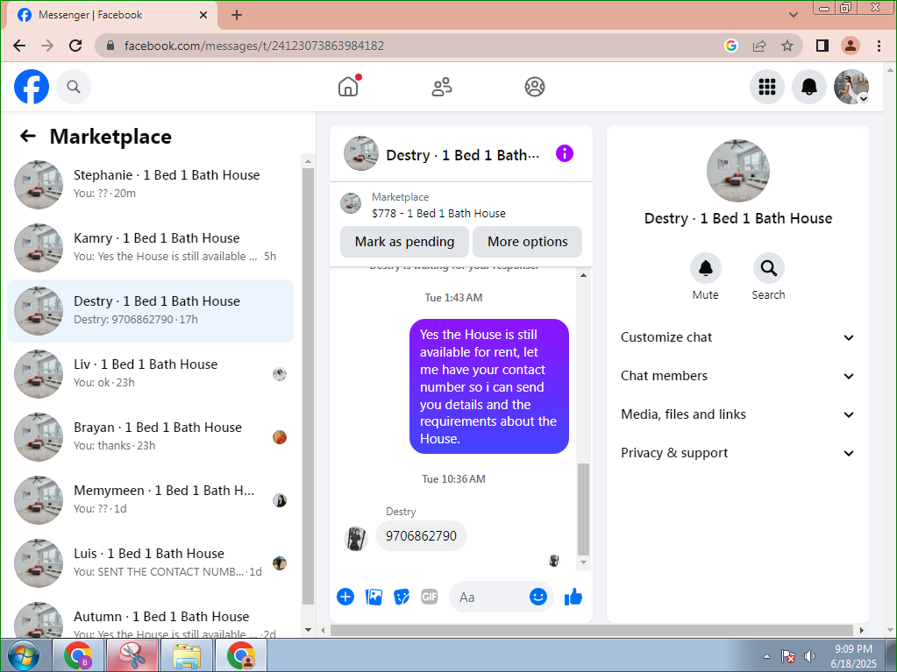Viewport: 897px width, 672px height.
Task: Open more actions plus icon
Action: pyautogui.click(x=345, y=598)
